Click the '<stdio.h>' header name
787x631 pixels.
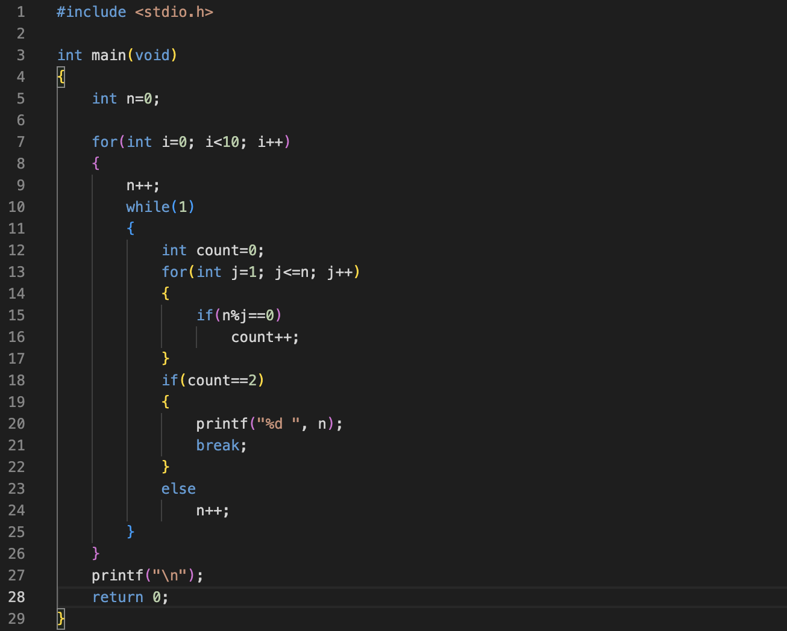(174, 12)
